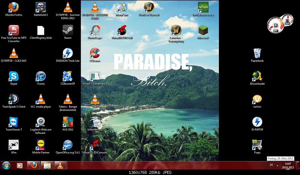Select the Geil VLC media file
Viewport: 300px width, 175px height.
click(x=95, y=99)
